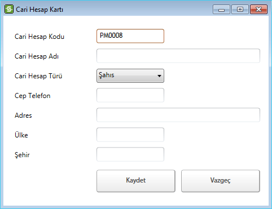Click the Cari Hesap Türü label
Image resolution: width=272 pixels, height=209 pixels.
coord(38,76)
